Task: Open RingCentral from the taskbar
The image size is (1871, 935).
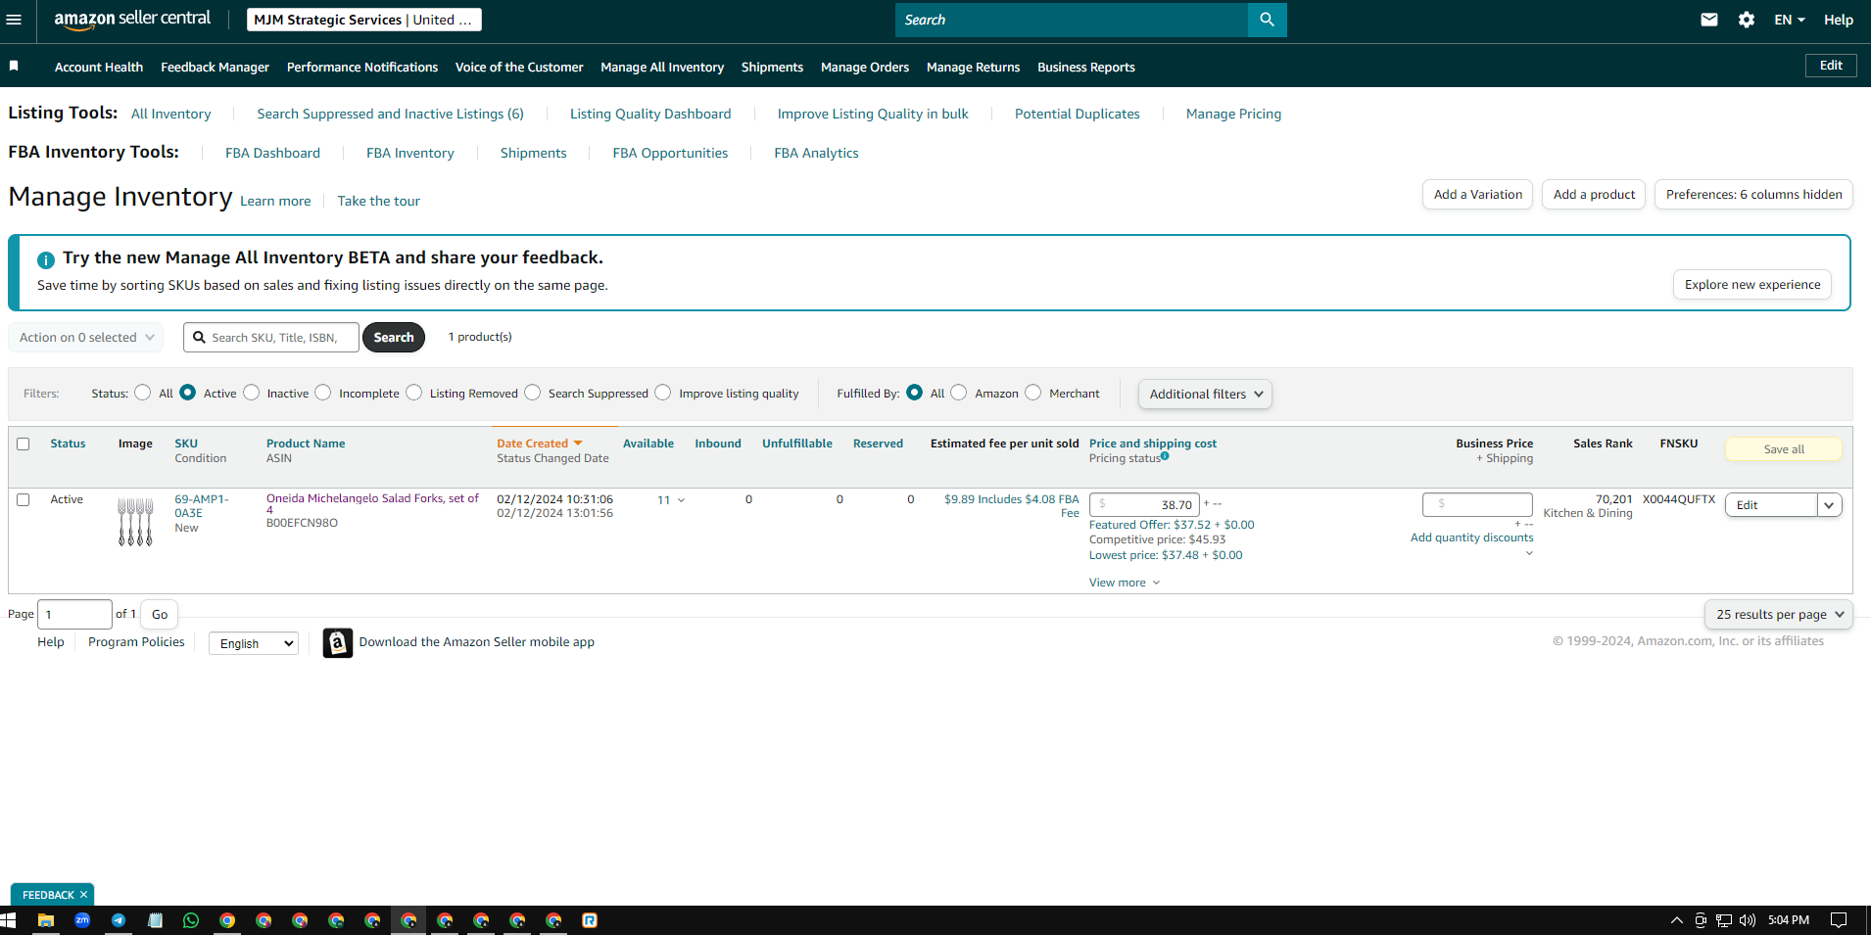Action: (590, 920)
